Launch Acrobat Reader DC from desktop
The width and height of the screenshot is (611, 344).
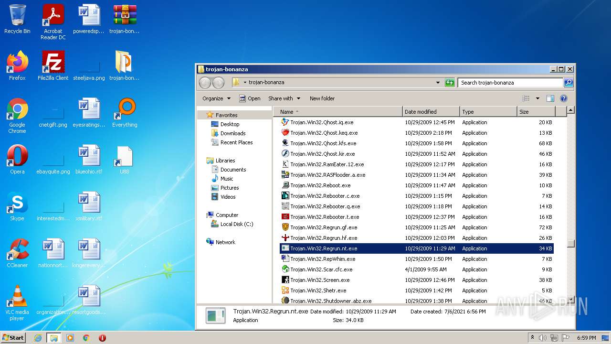(x=53, y=22)
